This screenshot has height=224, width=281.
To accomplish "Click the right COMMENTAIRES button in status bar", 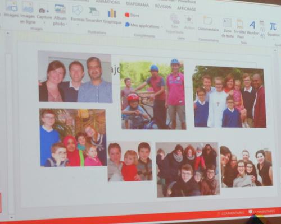I will pos(261,212).
